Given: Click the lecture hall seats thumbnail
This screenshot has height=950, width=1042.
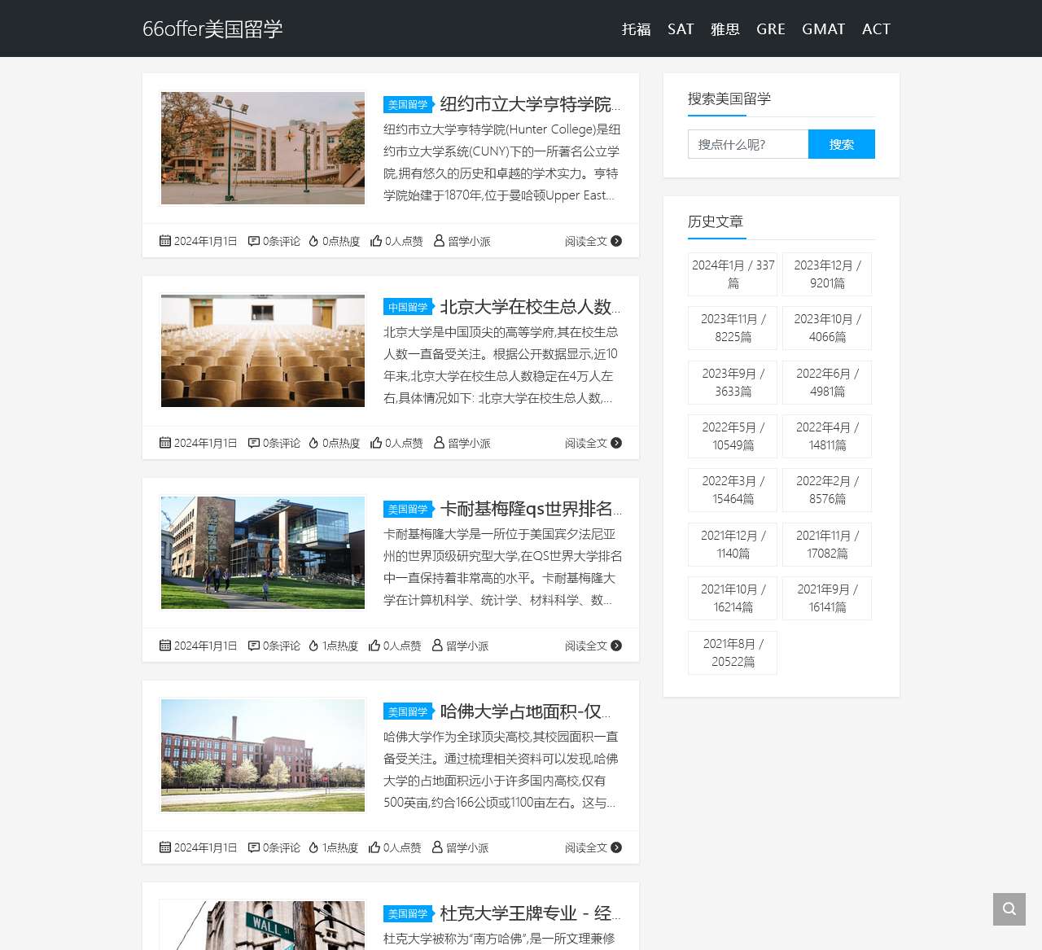Looking at the screenshot, I should (263, 351).
